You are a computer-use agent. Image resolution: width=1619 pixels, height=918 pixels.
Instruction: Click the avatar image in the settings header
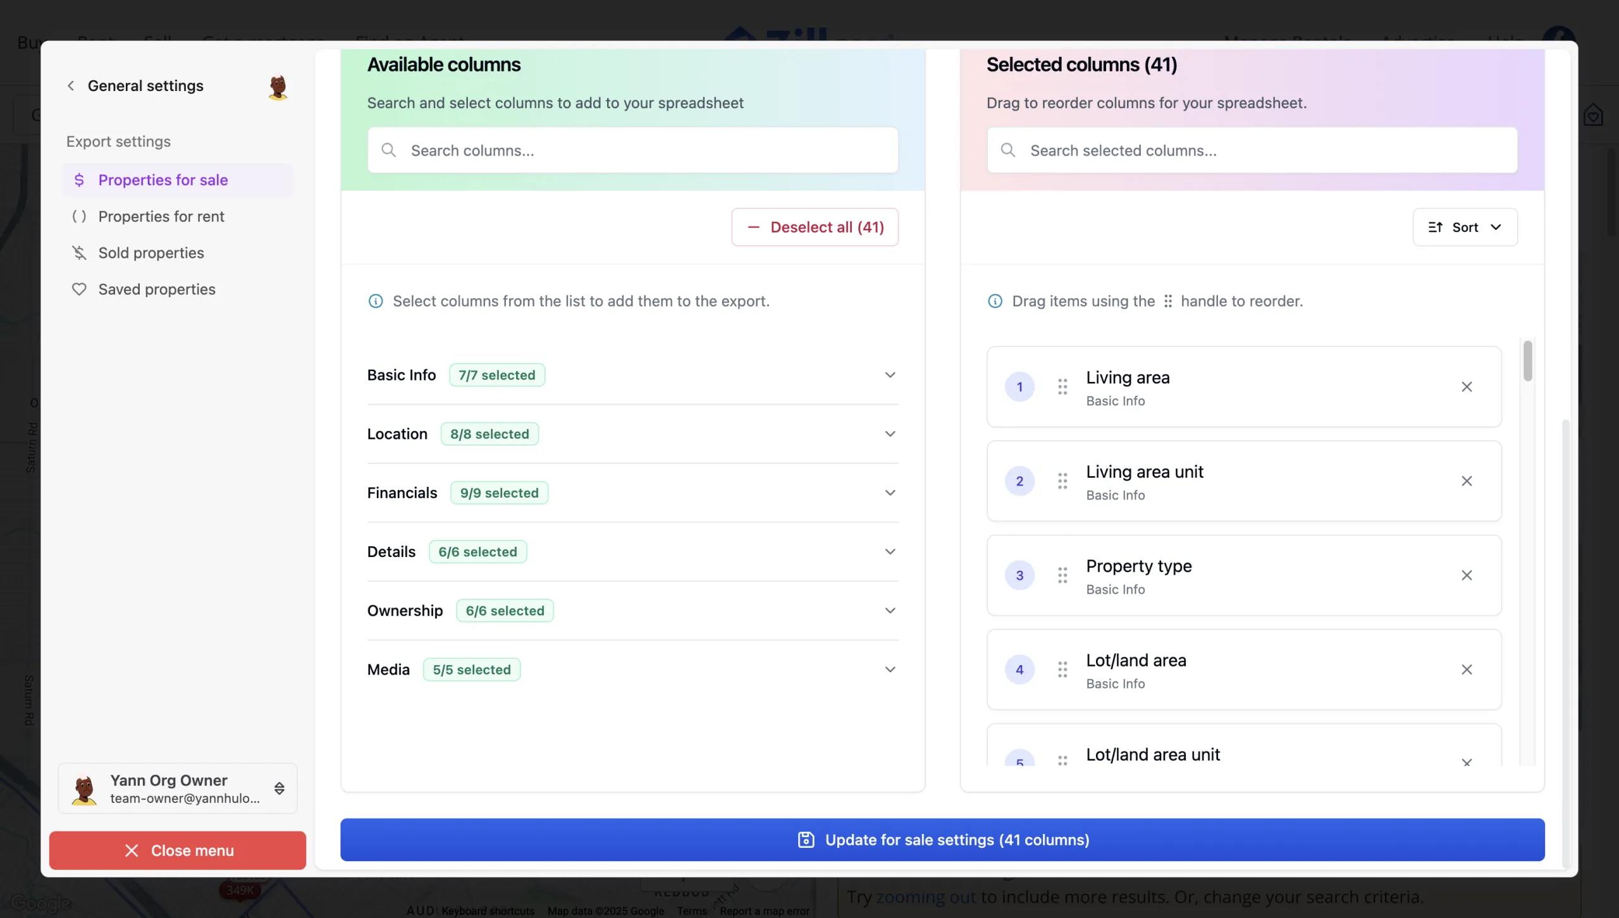click(276, 87)
